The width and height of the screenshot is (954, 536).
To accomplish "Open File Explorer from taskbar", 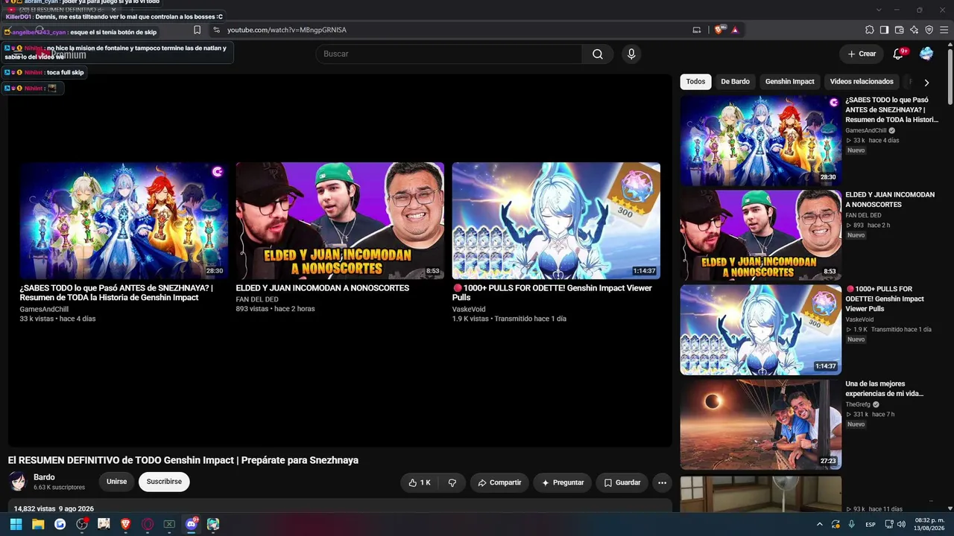I will coord(38,524).
